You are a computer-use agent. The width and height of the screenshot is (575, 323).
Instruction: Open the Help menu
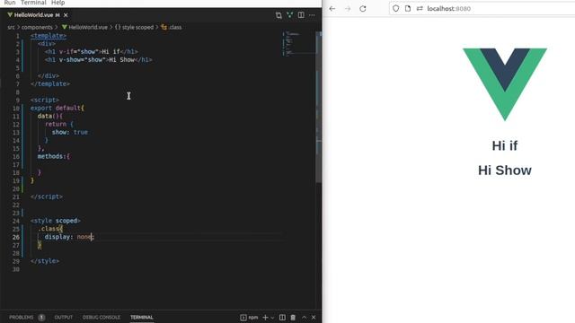(x=57, y=3)
